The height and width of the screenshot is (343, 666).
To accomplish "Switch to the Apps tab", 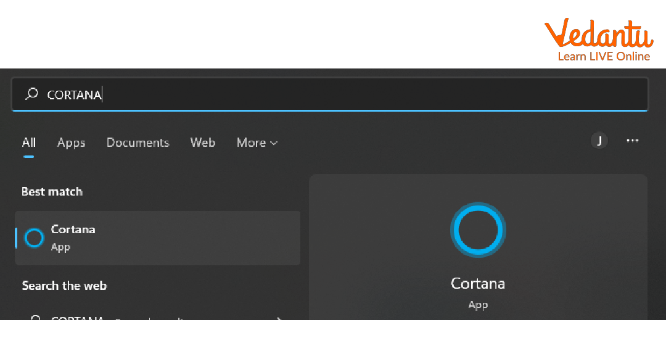I will click(x=71, y=143).
